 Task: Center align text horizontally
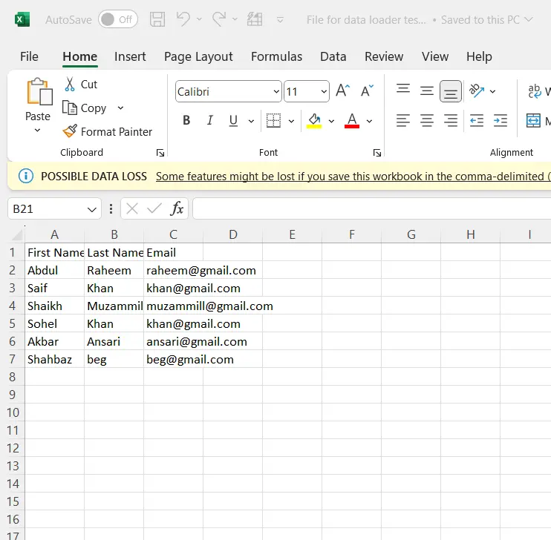[427, 120]
